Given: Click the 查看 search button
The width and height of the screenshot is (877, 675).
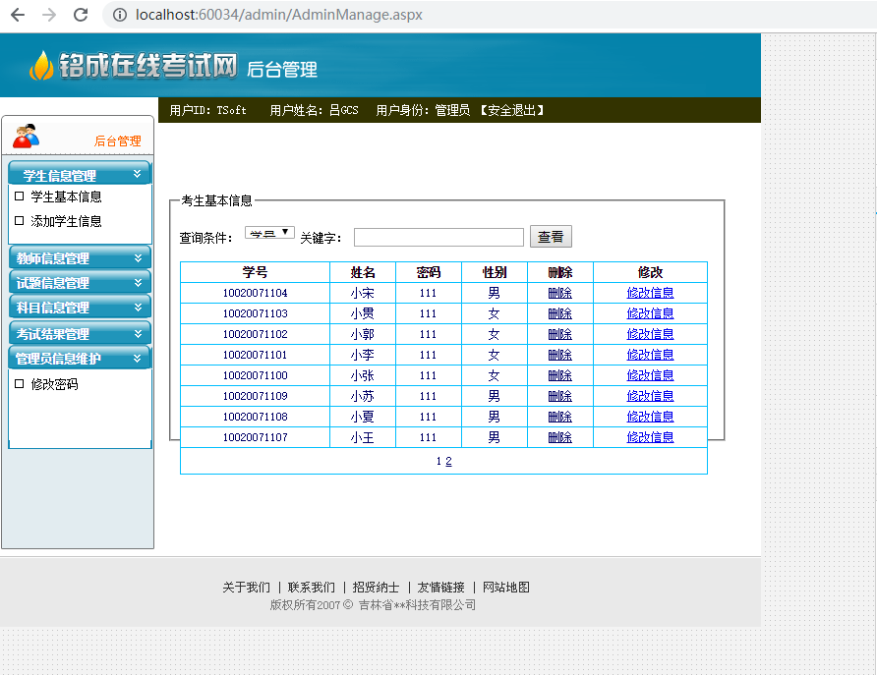Looking at the screenshot, I should tap(551, 237).
